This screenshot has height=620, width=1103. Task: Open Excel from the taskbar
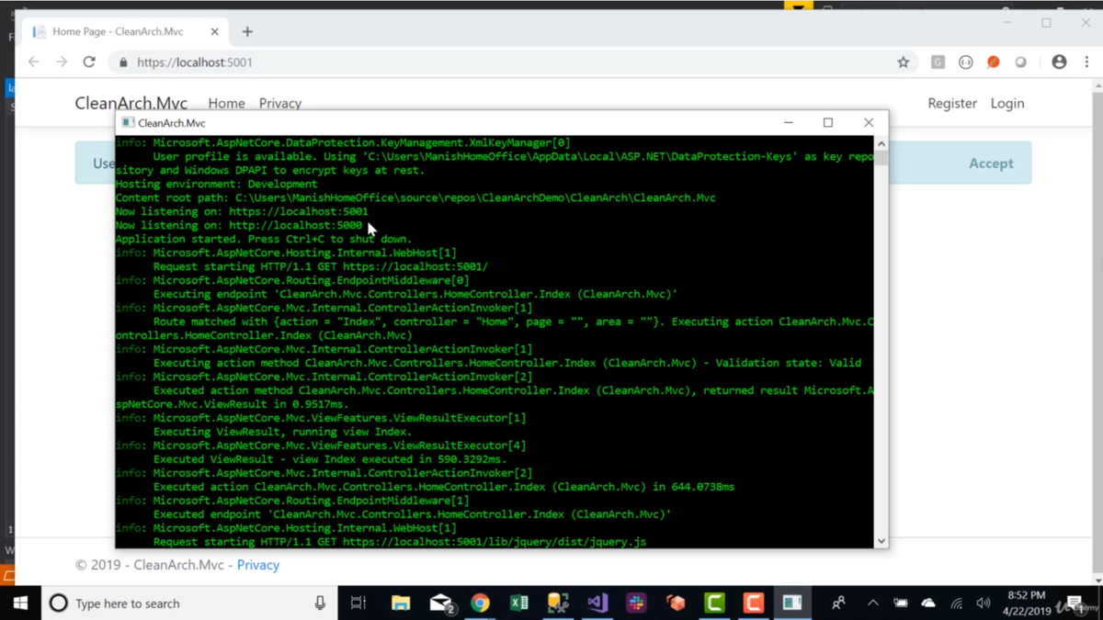(x=519, y=603)
